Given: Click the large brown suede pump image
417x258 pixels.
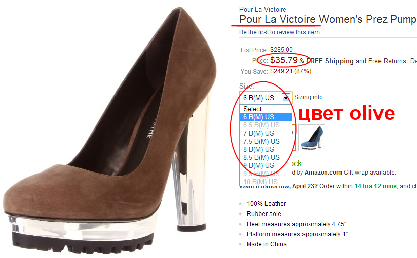Looking at the screenshot, I should pyautogui.click(x=109, y=127).
